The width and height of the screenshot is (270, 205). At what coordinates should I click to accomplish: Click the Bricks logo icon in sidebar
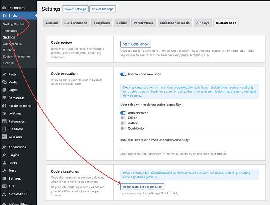click(x=4, y=16)
